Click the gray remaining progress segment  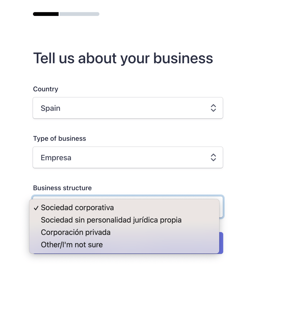click(79, 14)
